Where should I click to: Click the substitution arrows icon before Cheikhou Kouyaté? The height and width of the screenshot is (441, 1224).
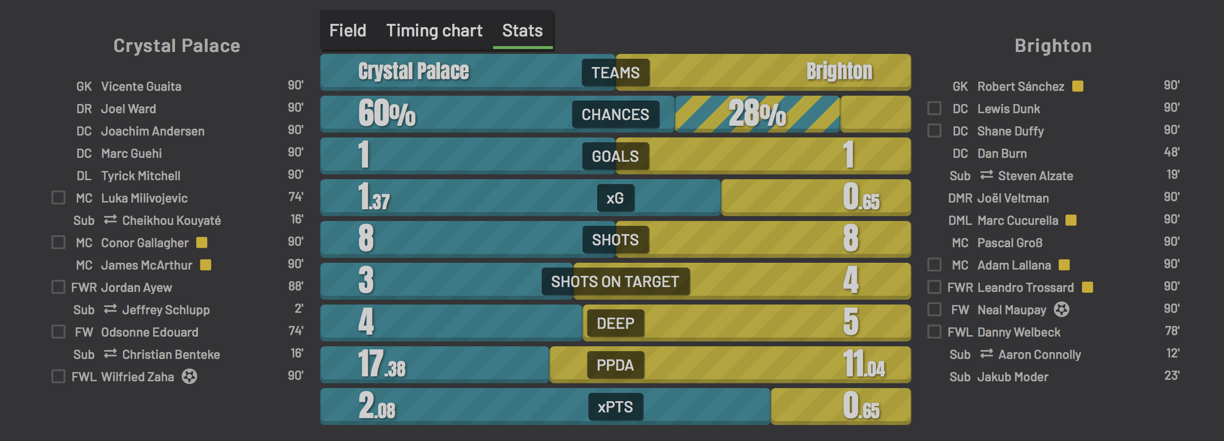tap(110, 220)
